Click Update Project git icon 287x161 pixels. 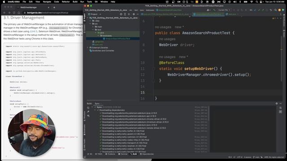pyautogui.click(x=255, y=10)
